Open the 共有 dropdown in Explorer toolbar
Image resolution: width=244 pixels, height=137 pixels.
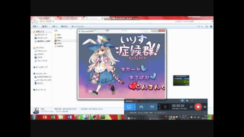pos(54,26)
